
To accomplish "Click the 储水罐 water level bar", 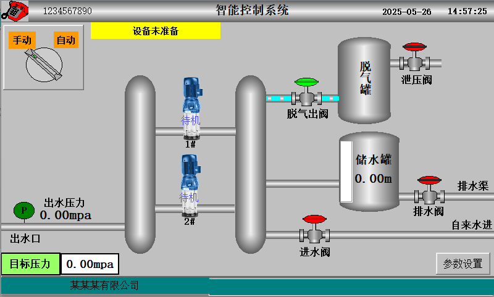I will (x=346, y=172).
